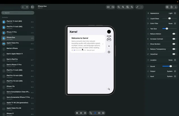Screen dimensions: 179x116
Task: Select Dani's iPad Pro device
Action: point(18,60)
